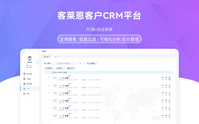Screen dimensions: 199x124
Task: Delete the fourth result with trash icon
Action: pyautogui.click(x=169, y=100)
